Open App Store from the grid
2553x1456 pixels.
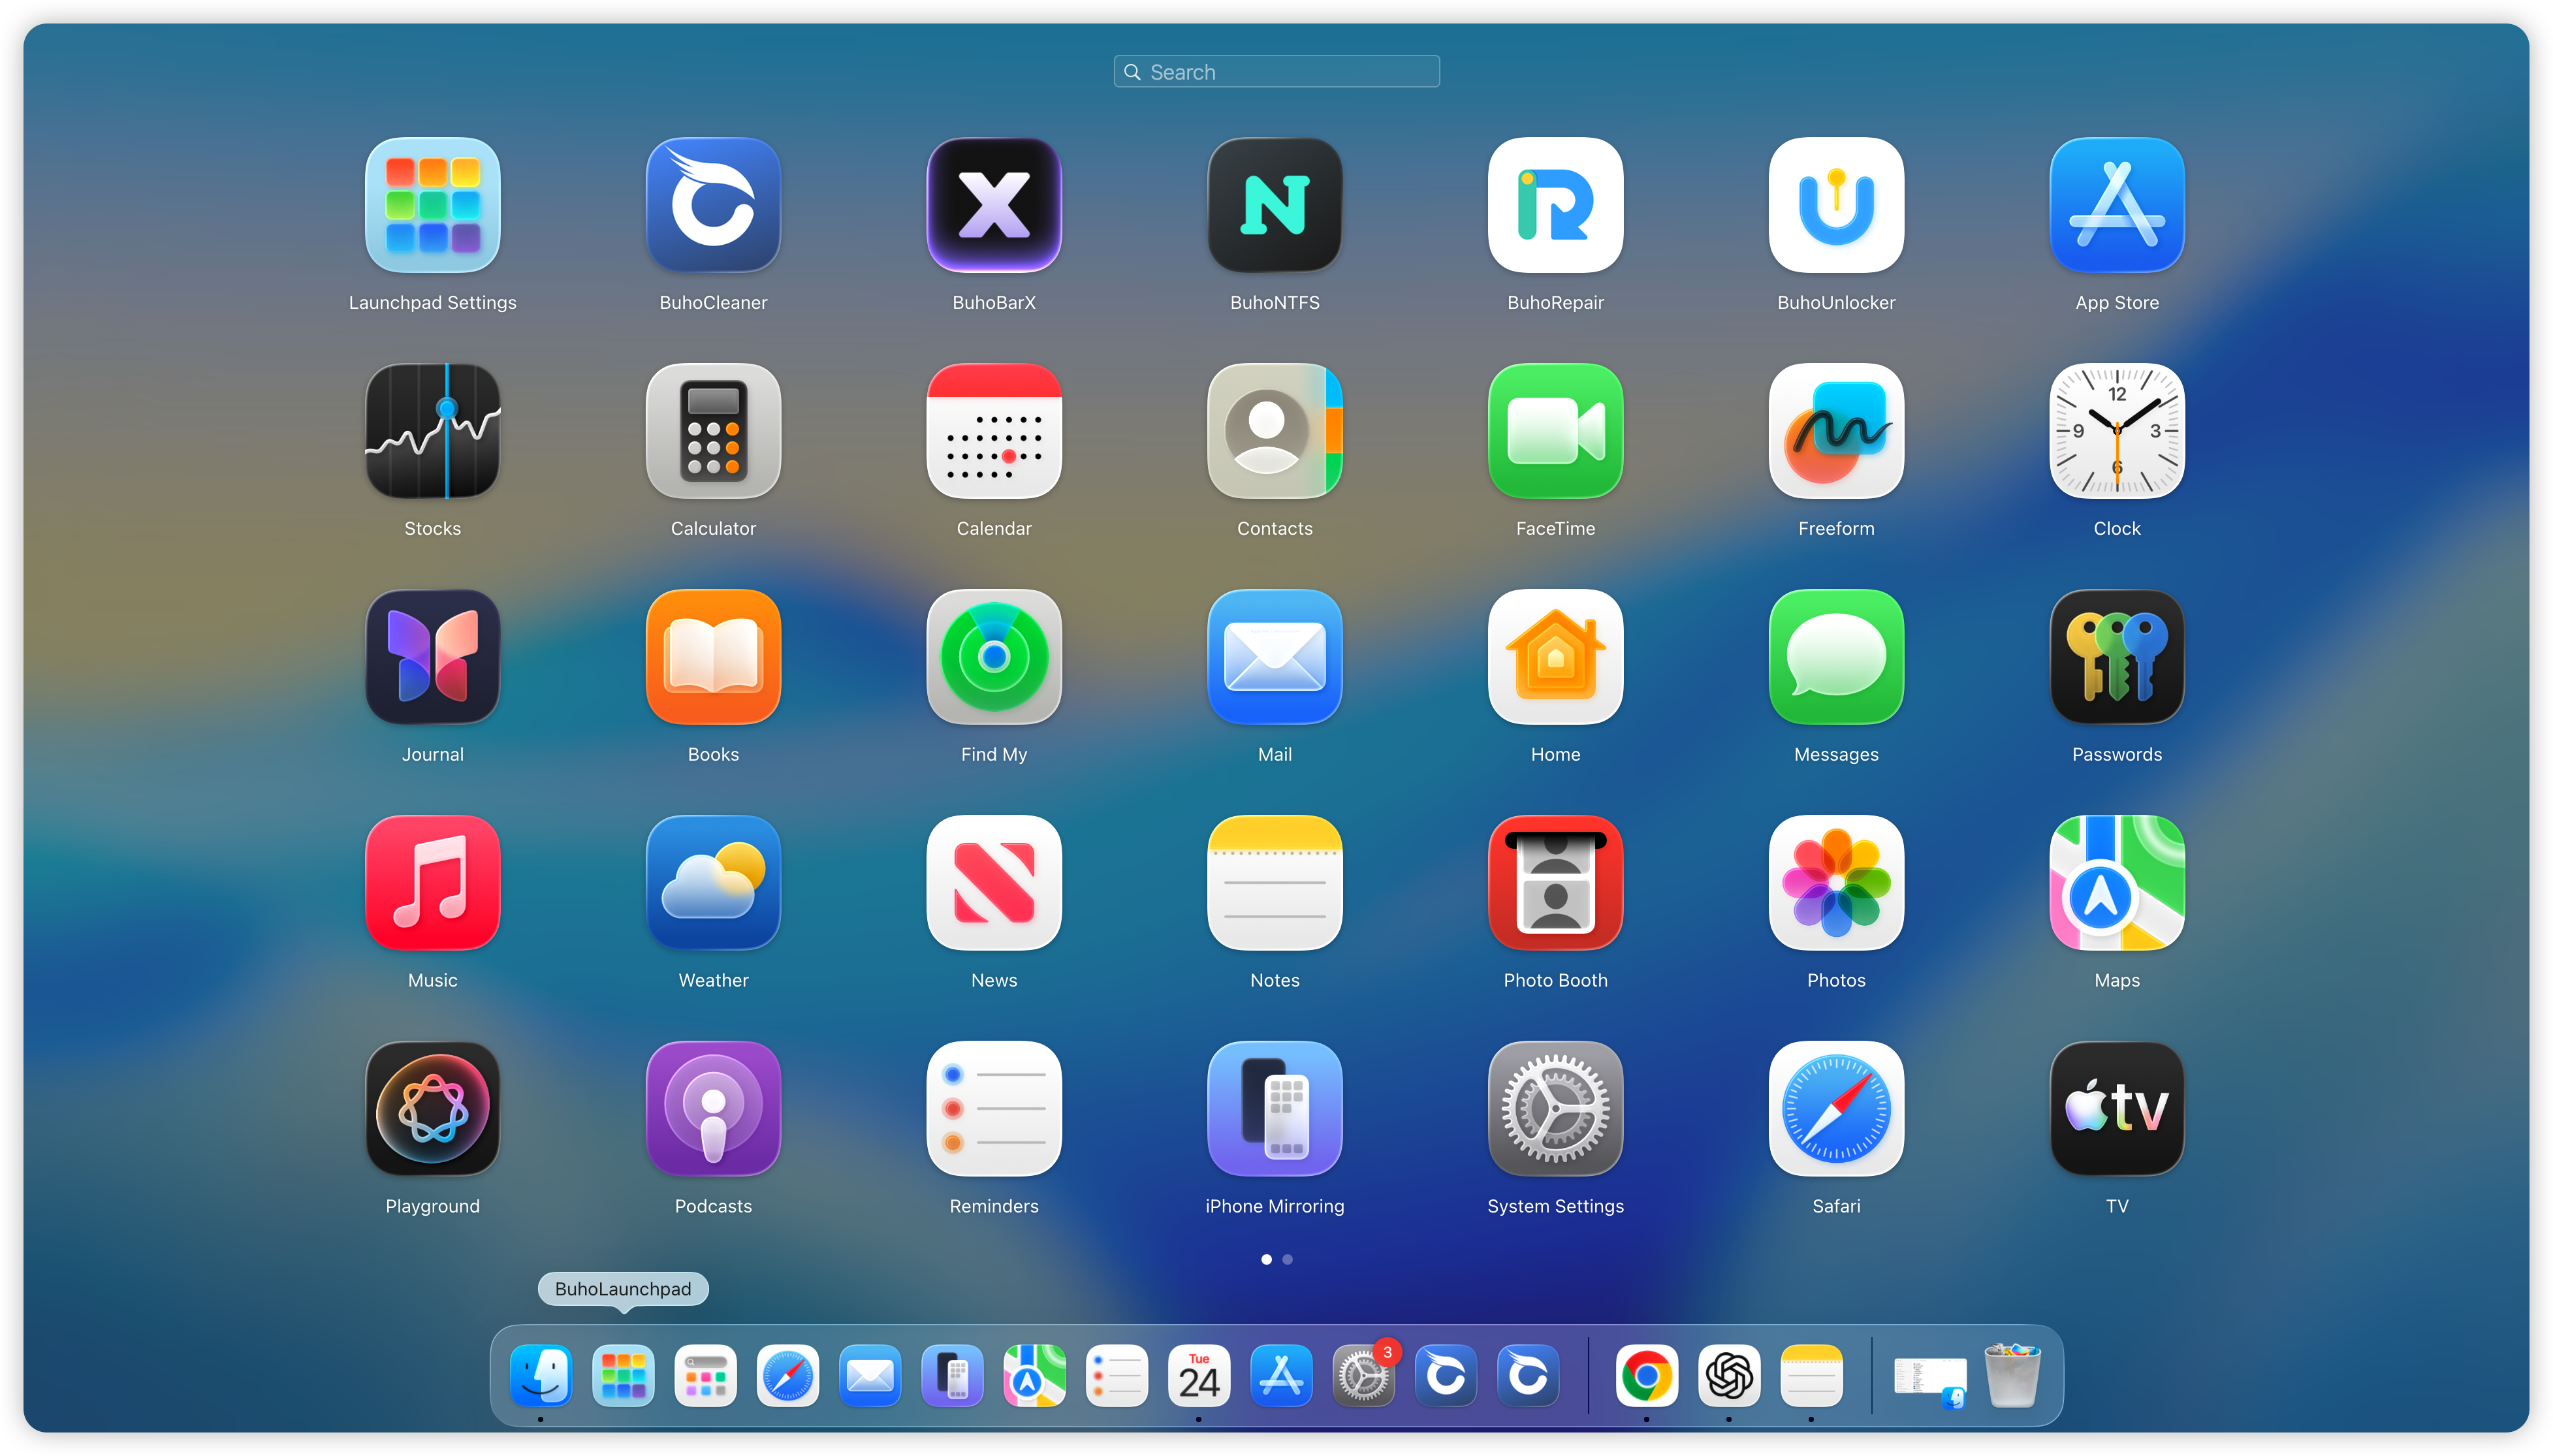point(2117,205)
